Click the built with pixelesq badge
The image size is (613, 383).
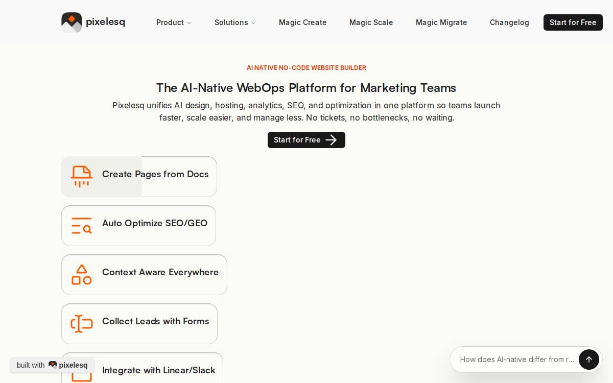(x=52, y=365)
